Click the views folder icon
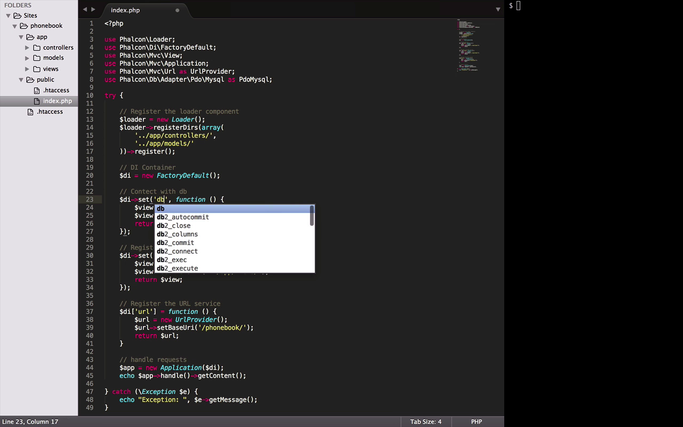Screen dimensions: 683x427 click(x=37, y=69)
